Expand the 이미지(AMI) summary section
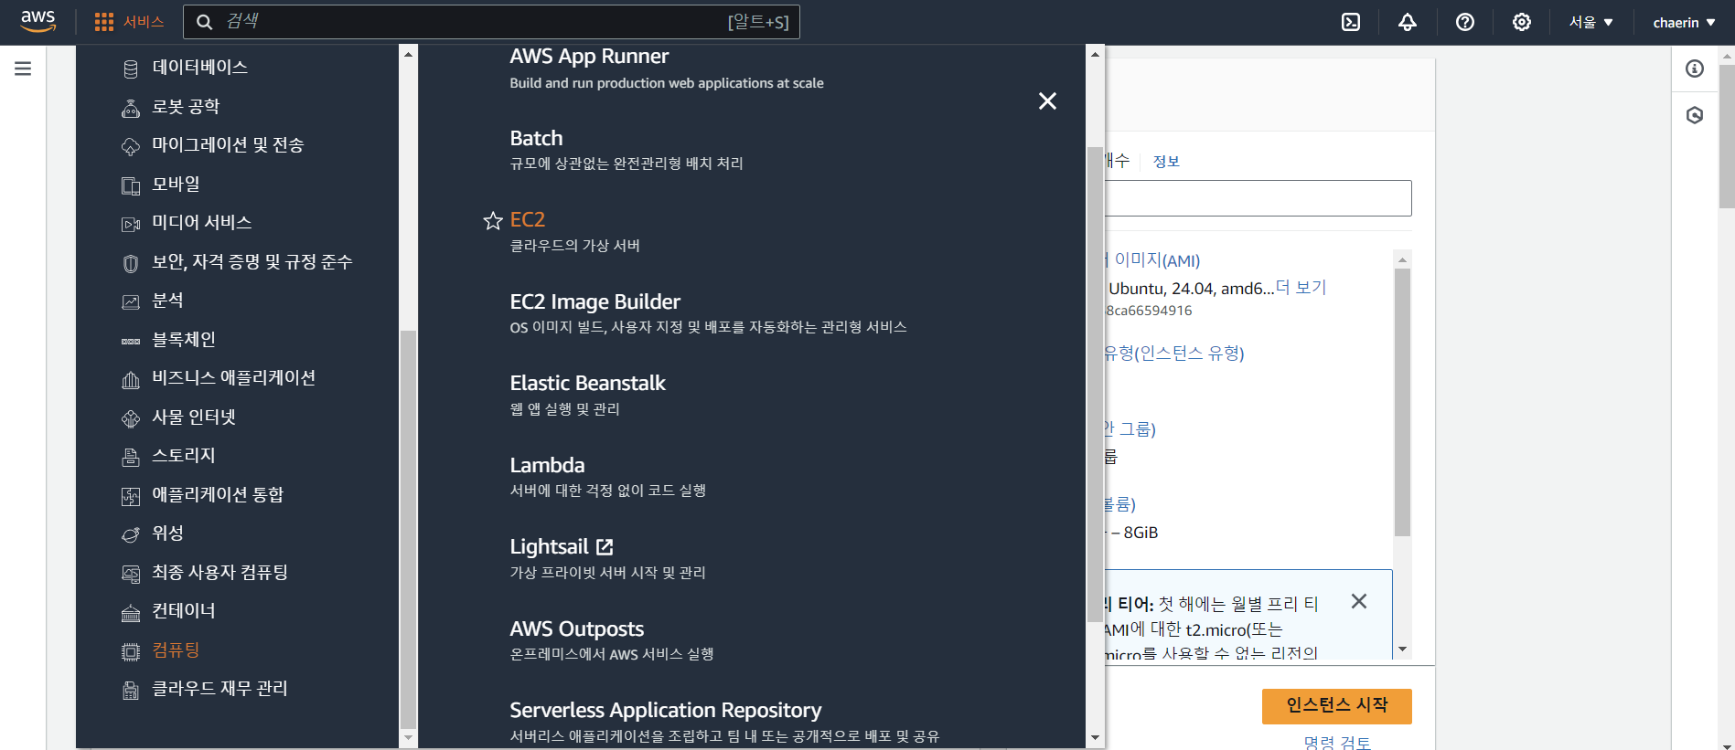This screenshot has height=750, width=1735. [x=1154, y=260]
